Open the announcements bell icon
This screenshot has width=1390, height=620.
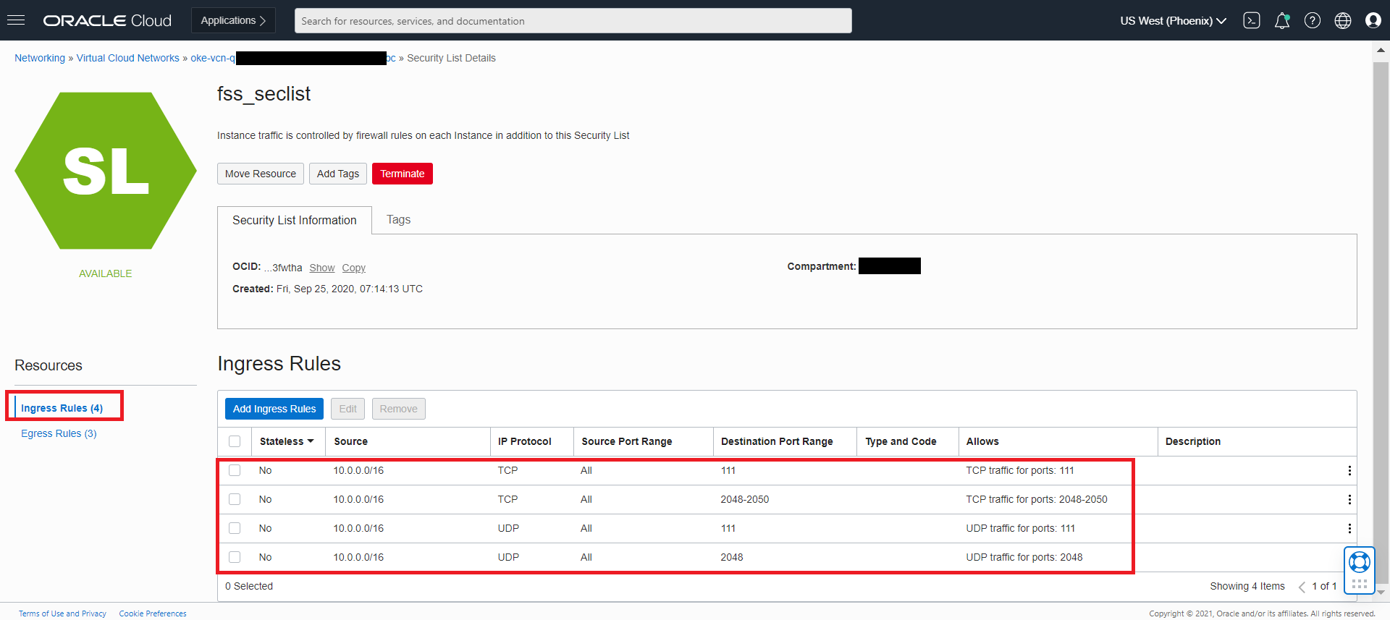pos(1282,20)
